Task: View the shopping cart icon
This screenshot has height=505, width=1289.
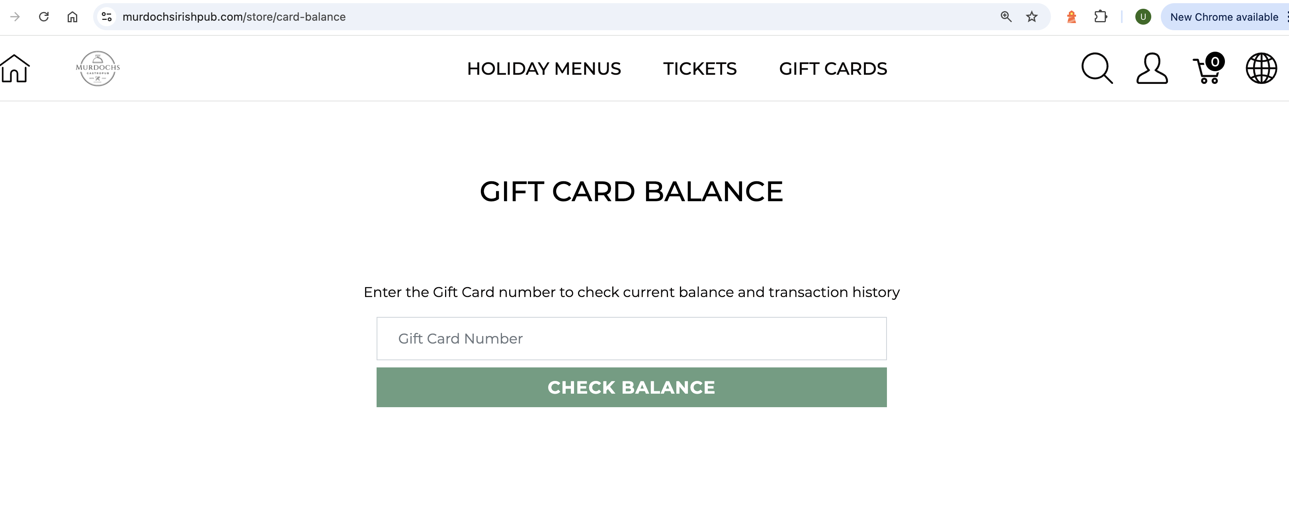Action: pyautogui.click(x=1208, y=69)
